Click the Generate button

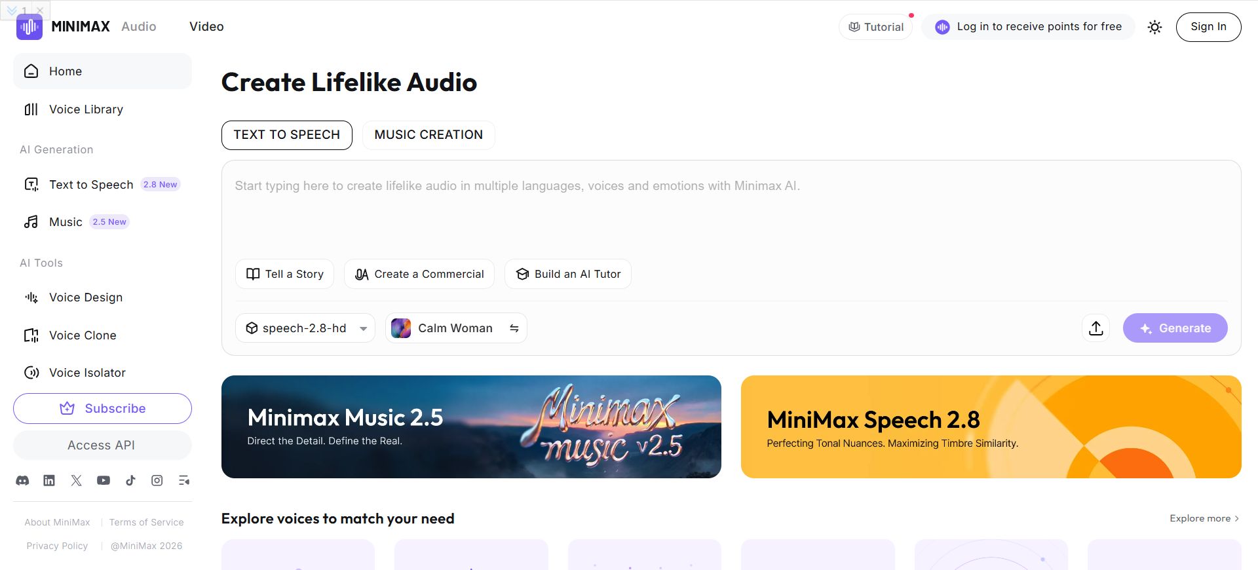(1175, 328)
